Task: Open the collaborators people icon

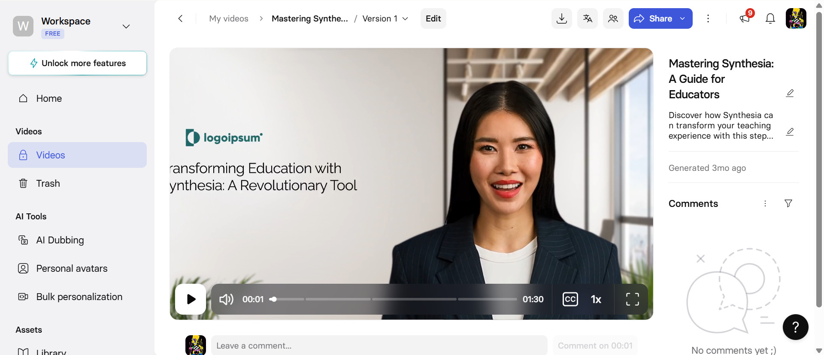Action: [613, 18]
